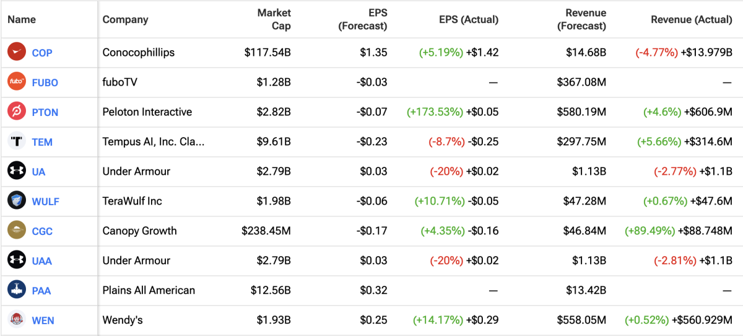
Task: Click the fuboTV logo icon
Action: tap(16, 82)
